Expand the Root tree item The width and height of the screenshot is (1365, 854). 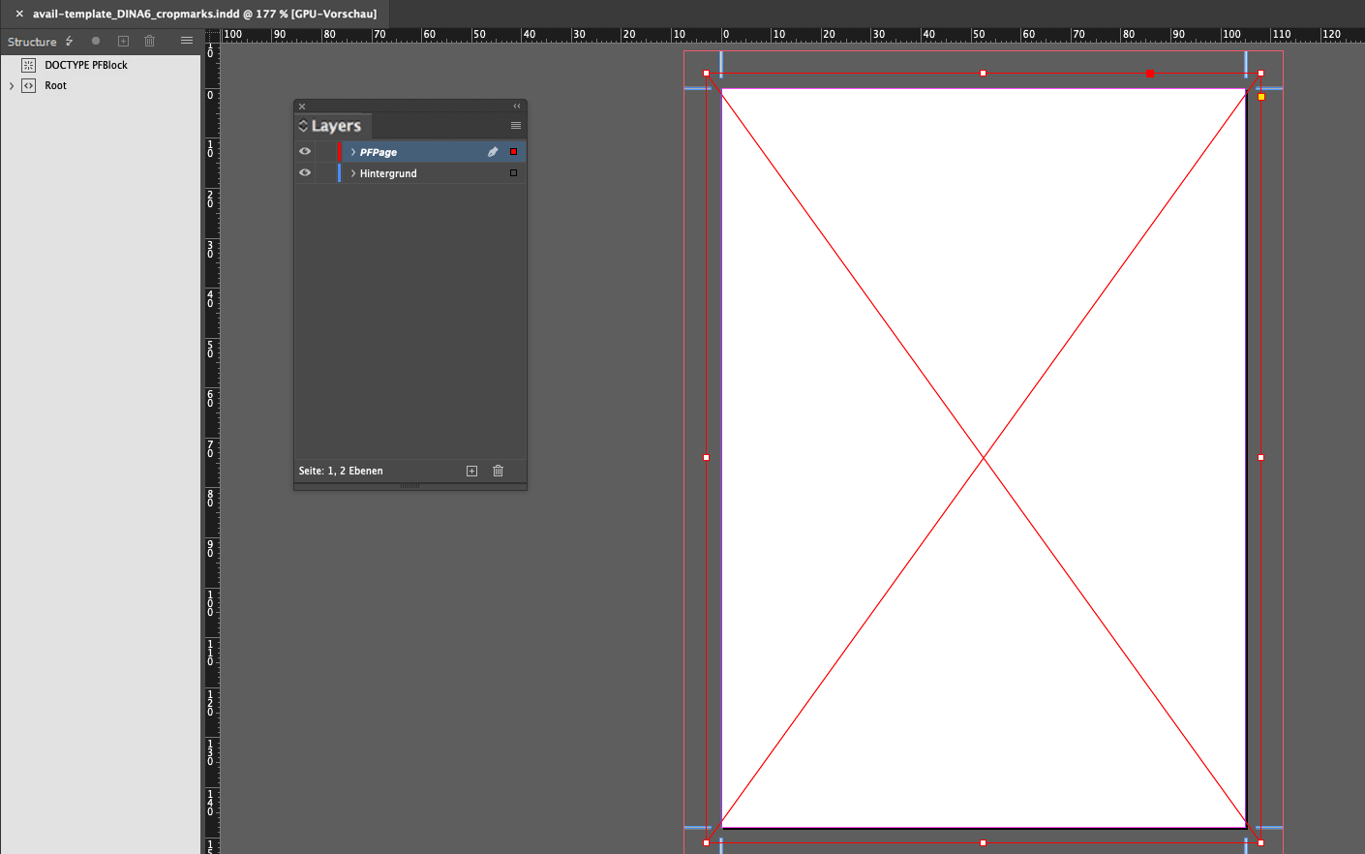(10, 85)
